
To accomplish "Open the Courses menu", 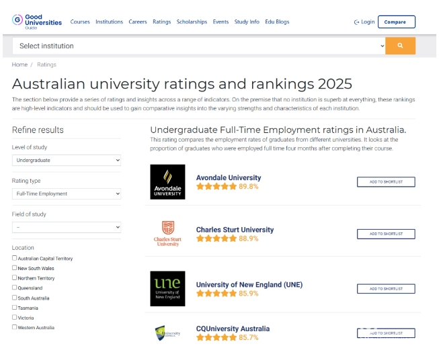I will pos(80,21).
